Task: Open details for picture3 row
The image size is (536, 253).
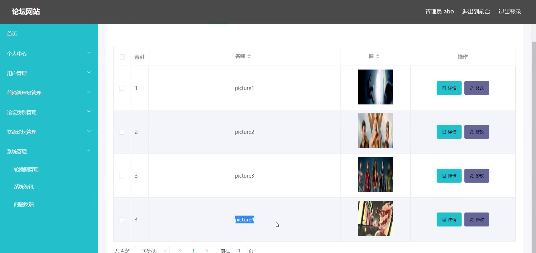Action: 449,176
